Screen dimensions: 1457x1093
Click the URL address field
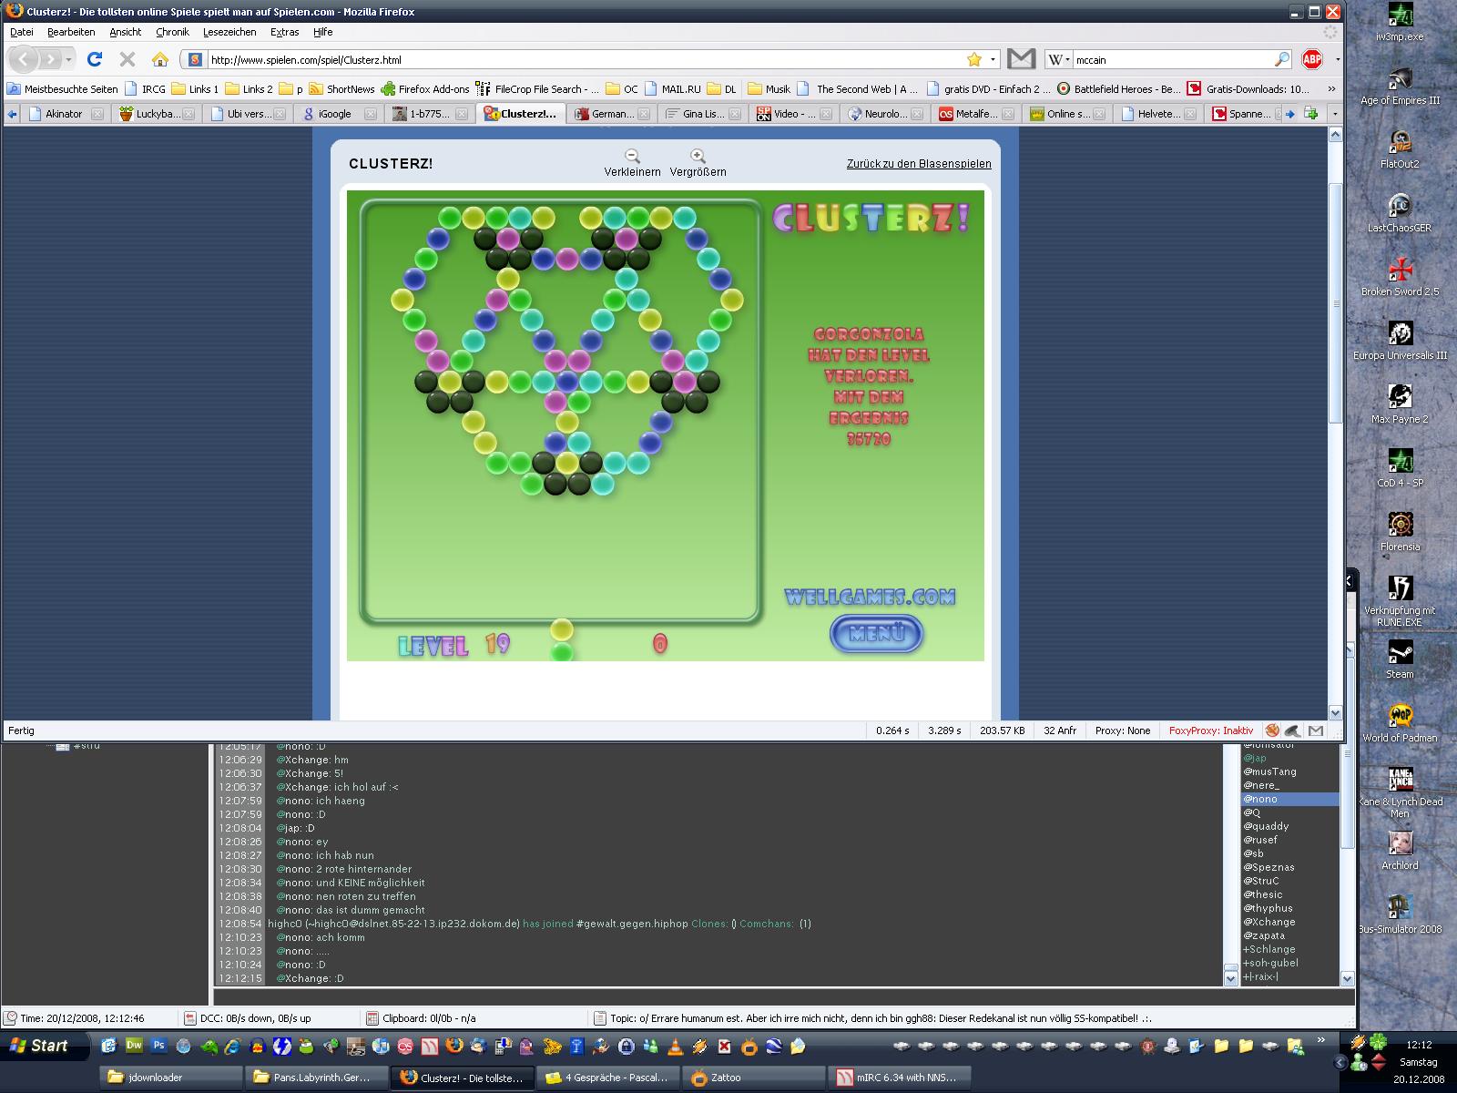click(x=583, y=59)
